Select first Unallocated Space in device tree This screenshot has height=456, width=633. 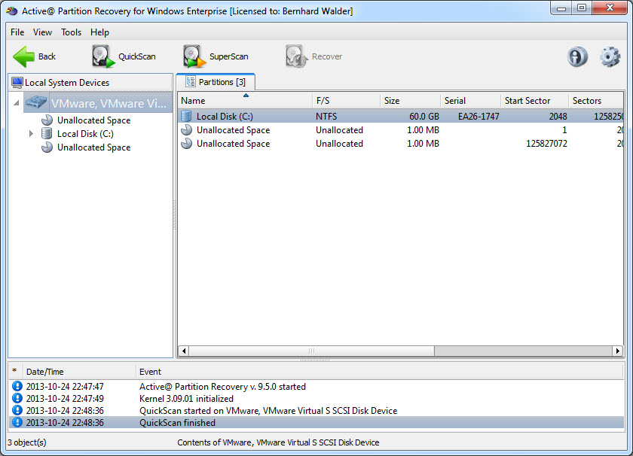tap(86, 120)
